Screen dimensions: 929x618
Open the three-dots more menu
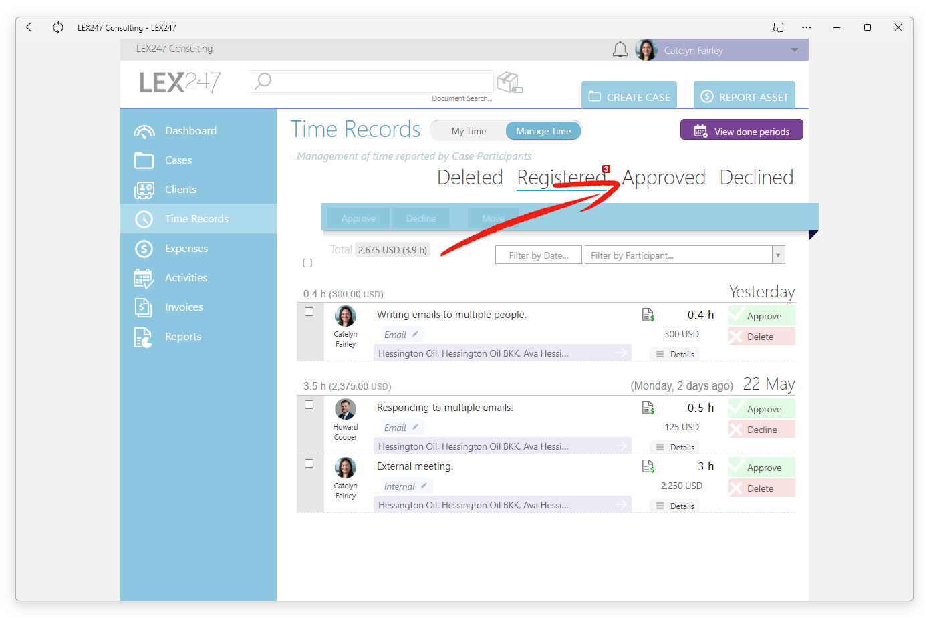tap(807, 27)
